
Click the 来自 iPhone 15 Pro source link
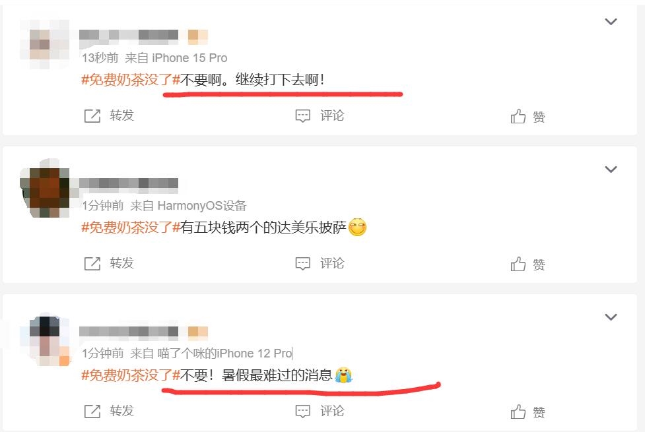point(176,58)
